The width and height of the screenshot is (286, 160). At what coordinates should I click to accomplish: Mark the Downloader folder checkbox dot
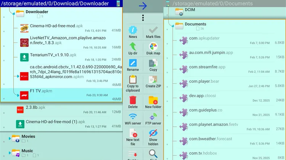(4, 17)
